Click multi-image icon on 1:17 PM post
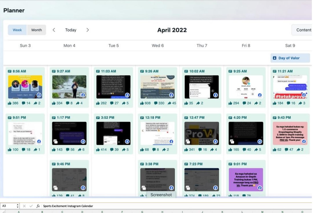This screenshot has width=313, height=213. [55, 141]
